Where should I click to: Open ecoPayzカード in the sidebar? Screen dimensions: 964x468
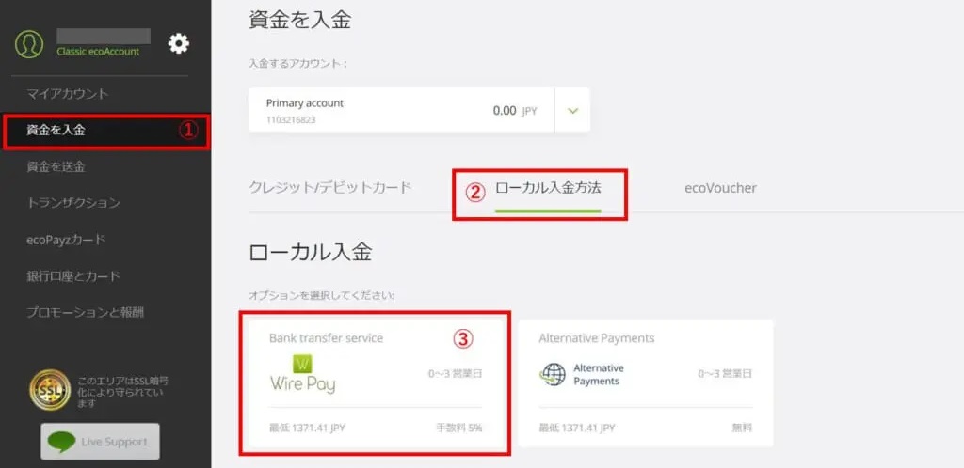tap(67, 240)
